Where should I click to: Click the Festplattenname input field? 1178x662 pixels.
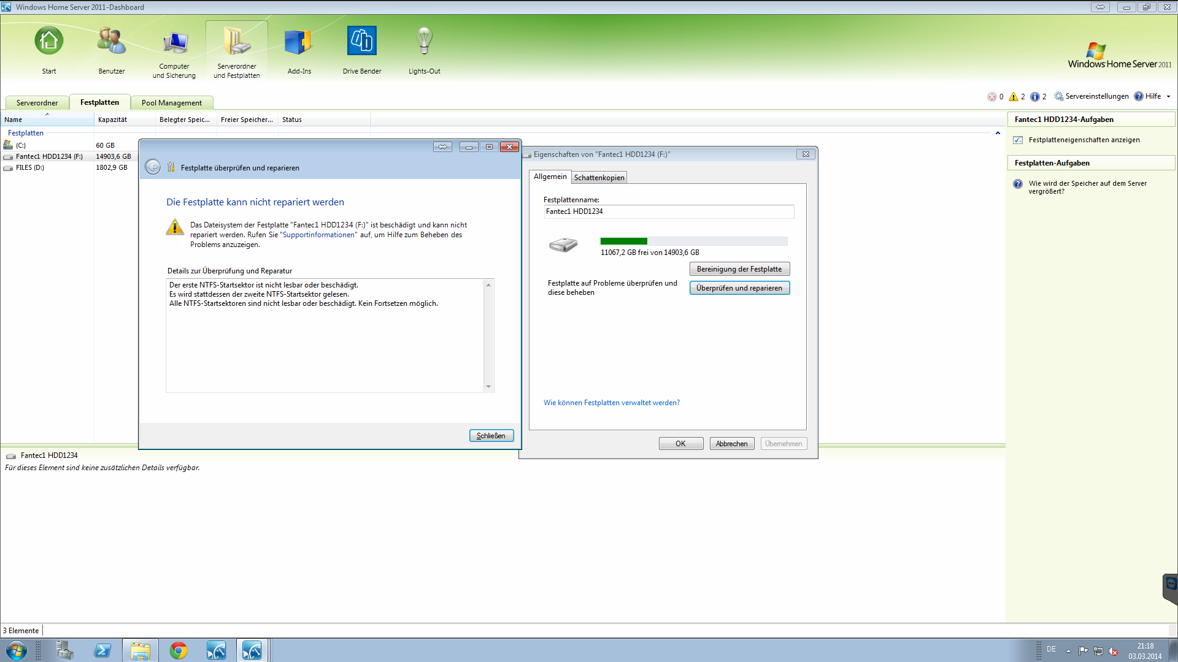tap(669, 211)
